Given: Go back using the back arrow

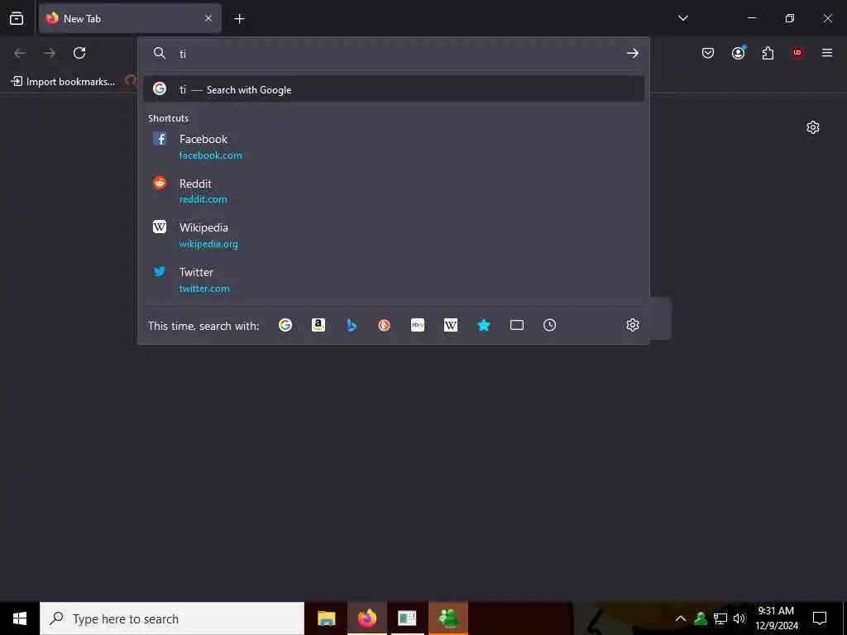Looking at the screenshot, I should click(20, 53).
